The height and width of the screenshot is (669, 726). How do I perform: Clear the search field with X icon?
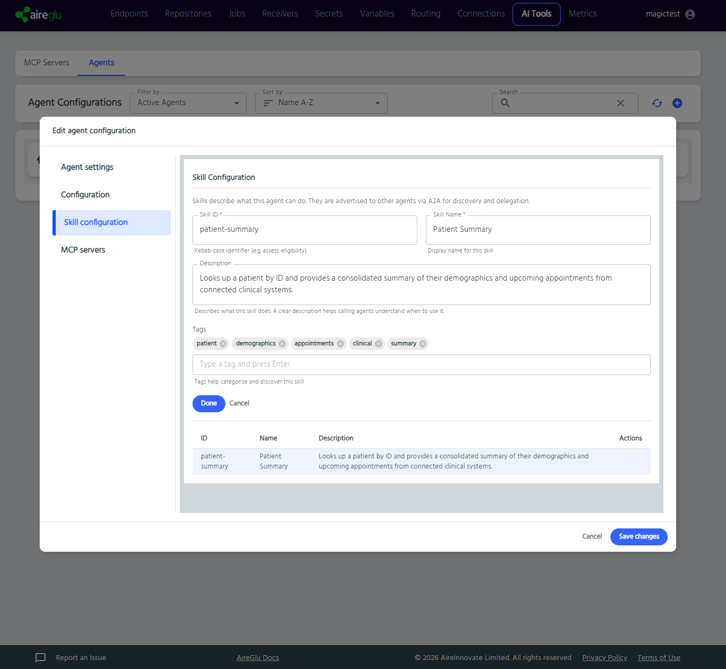click(620, 103)
